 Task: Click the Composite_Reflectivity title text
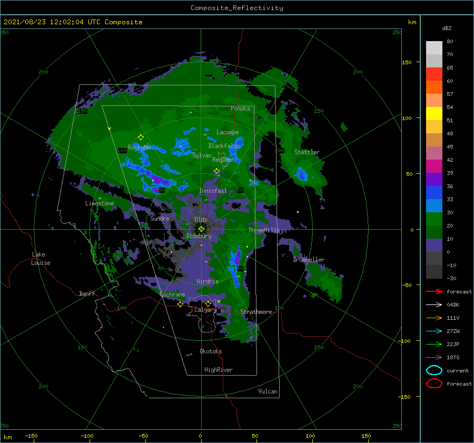236,8
